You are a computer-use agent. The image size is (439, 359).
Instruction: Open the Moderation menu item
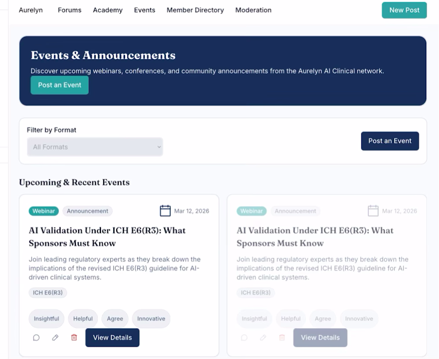(x=253, y=10)
